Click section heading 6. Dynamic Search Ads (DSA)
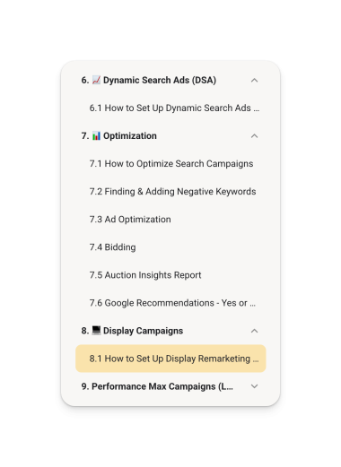The height and width of the screenshot is (467, 341). click(x=149, y=80)
